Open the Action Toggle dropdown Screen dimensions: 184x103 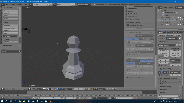pos(11,51)
